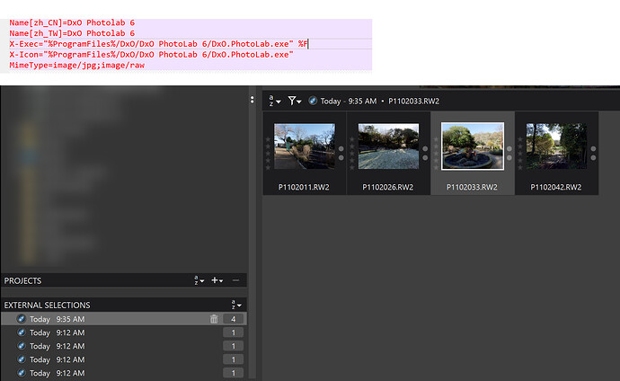Click the external selection icon before 'Today - 9:35 AM'
620x381 pixels.
[313, 101]
